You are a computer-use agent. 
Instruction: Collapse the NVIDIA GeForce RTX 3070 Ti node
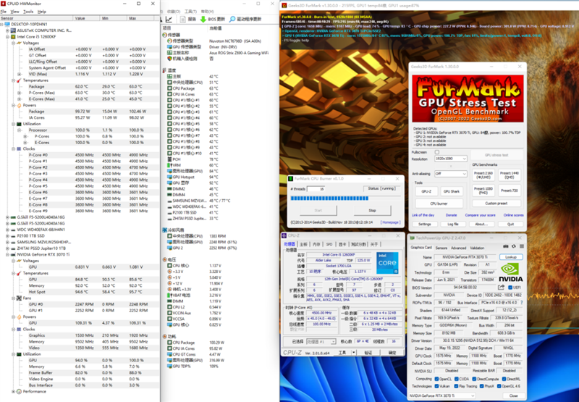tap(7, 254)
